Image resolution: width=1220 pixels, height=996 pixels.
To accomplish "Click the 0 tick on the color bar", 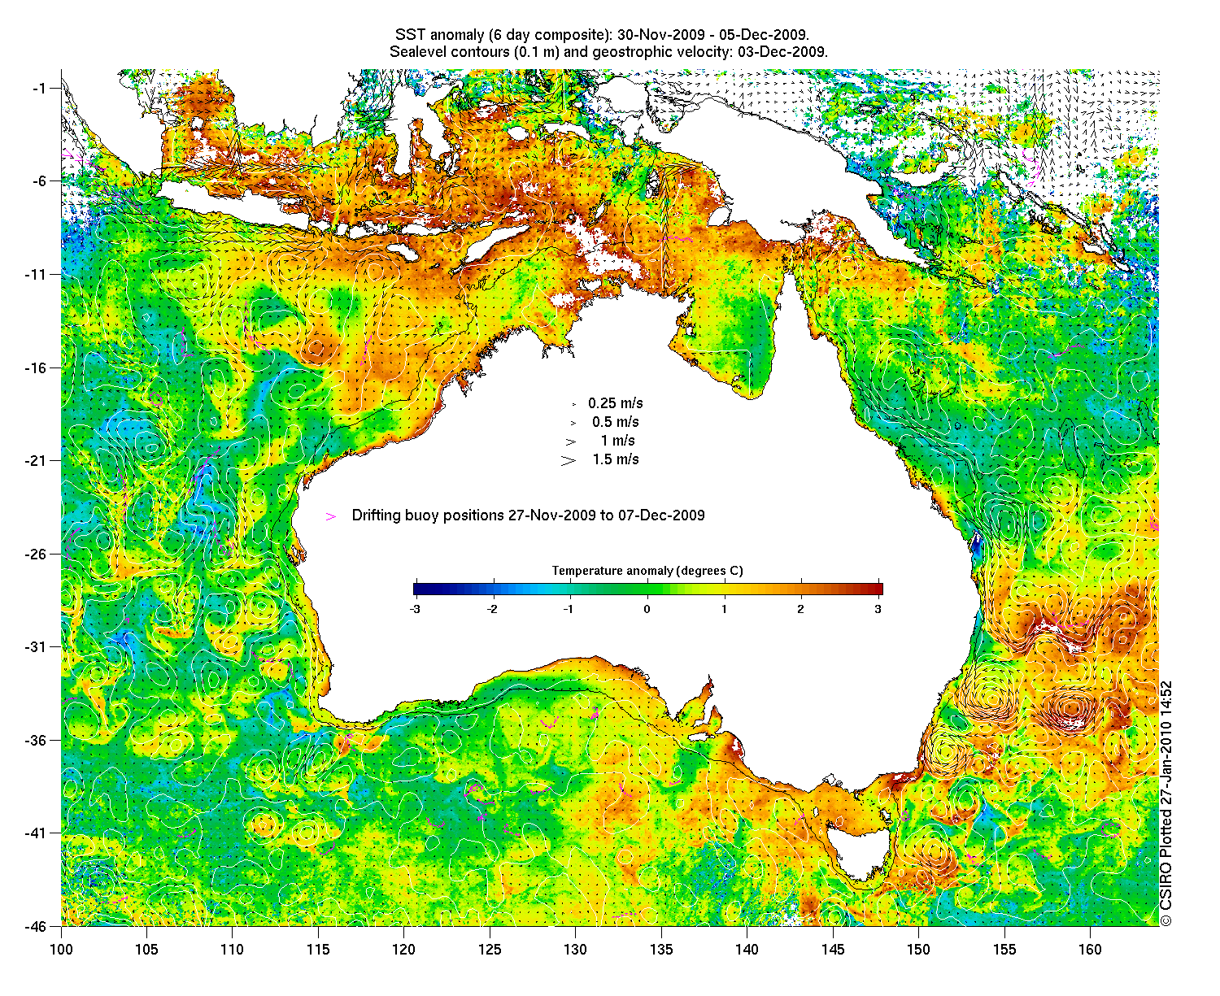I will [x=647, y=608].
